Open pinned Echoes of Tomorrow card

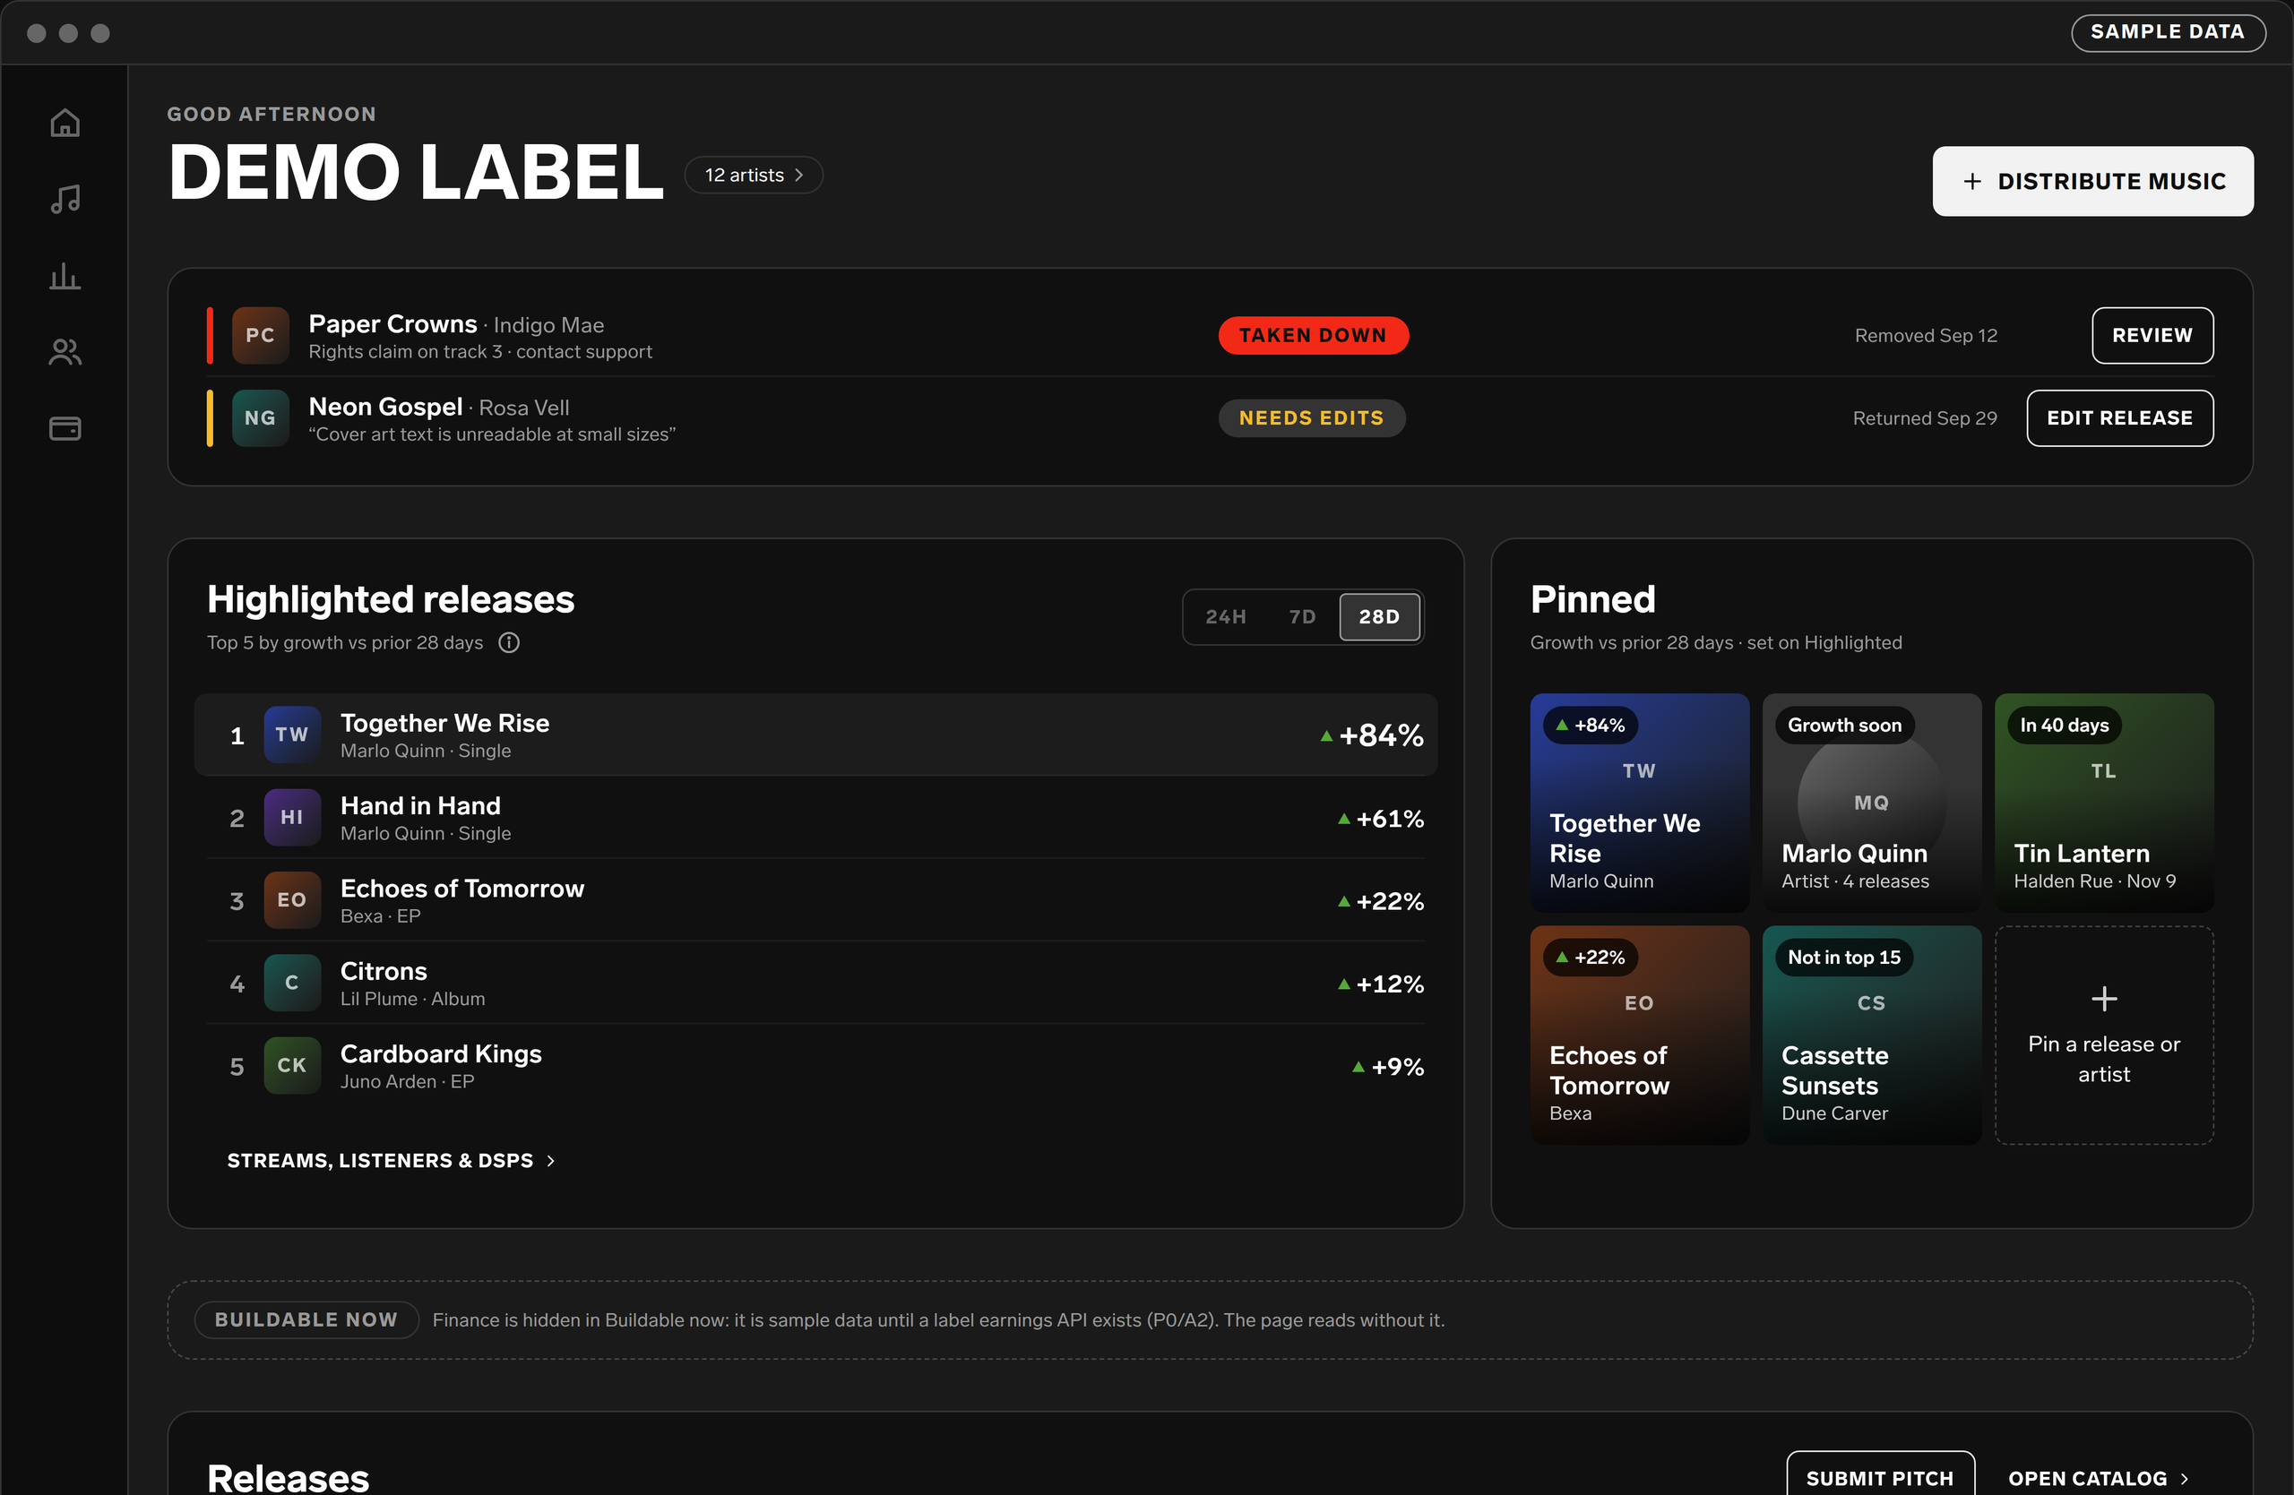coord(1639,1035)
